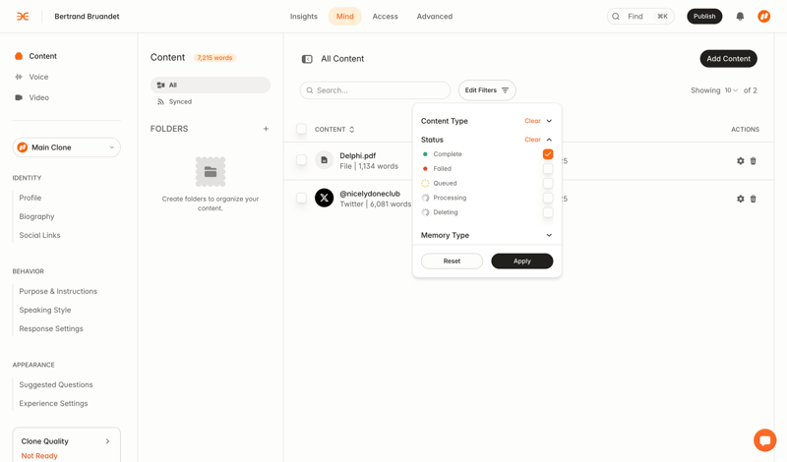This screenshot has height=462, width=787.
Task: Tick the Queued status checkbox
Action: coord(548,184)
